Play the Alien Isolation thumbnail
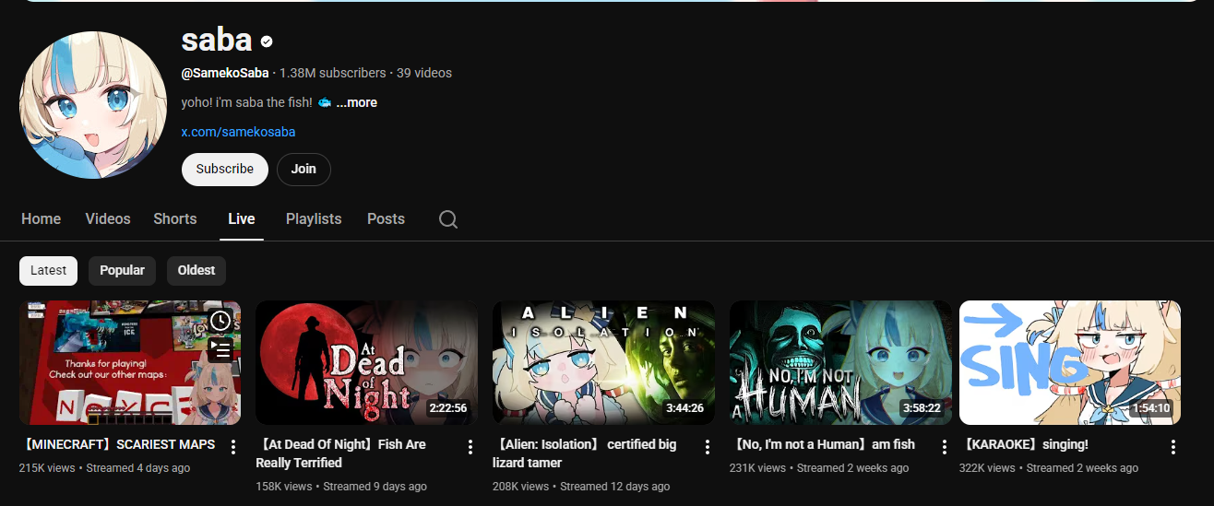Image resolution: width=1214 pixels, height=506 pixels. tap(603, 362)
